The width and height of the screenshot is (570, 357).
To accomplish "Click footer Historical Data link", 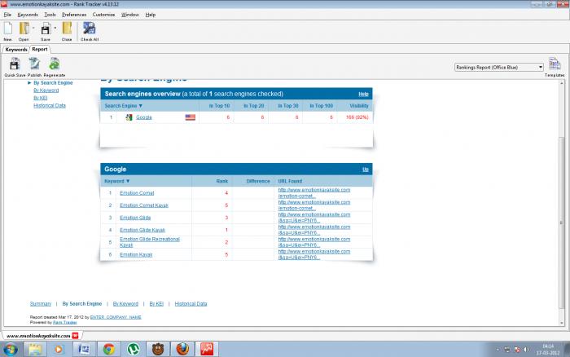I will 191,304.
